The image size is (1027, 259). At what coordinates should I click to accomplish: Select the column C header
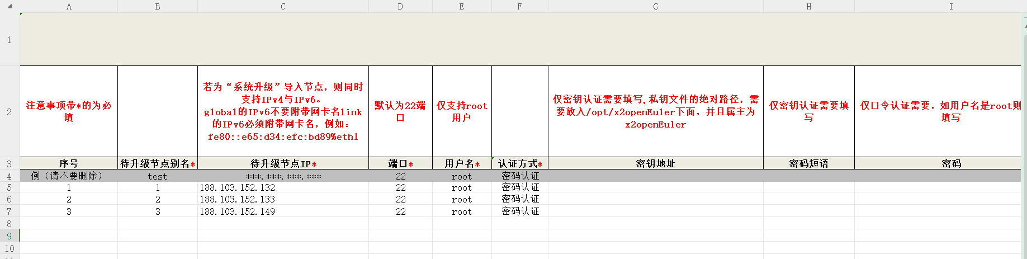pyautogui.click(x=283, y=6)
